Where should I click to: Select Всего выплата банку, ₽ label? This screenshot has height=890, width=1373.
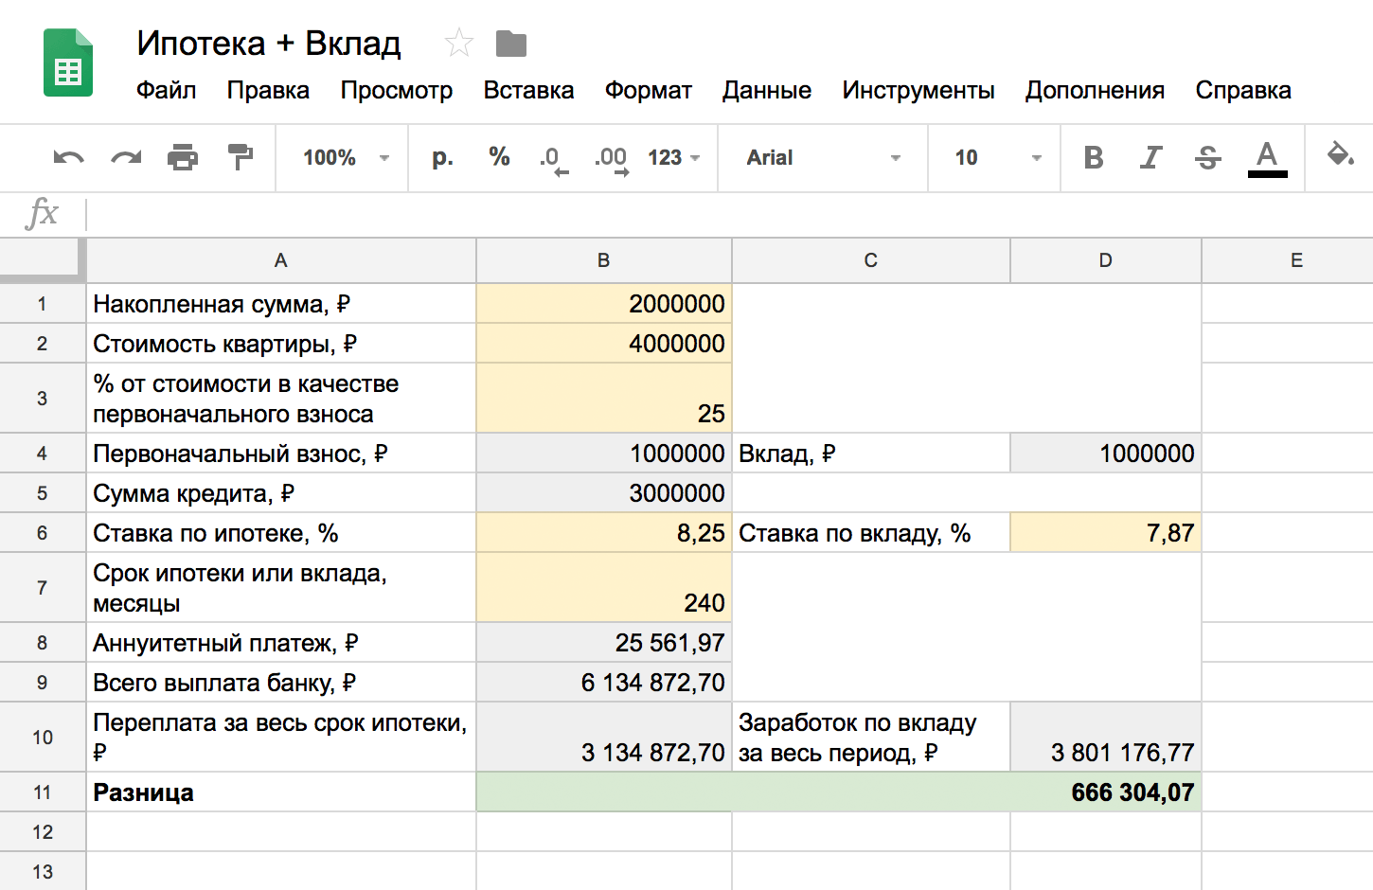click(281, 683)
